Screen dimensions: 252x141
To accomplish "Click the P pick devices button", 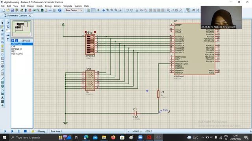I will (x=13, y=41).
